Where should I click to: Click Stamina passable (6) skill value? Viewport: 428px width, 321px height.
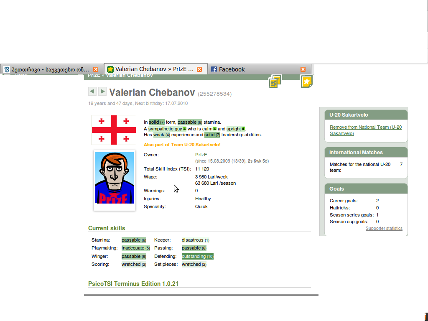(x=134, y=240)
